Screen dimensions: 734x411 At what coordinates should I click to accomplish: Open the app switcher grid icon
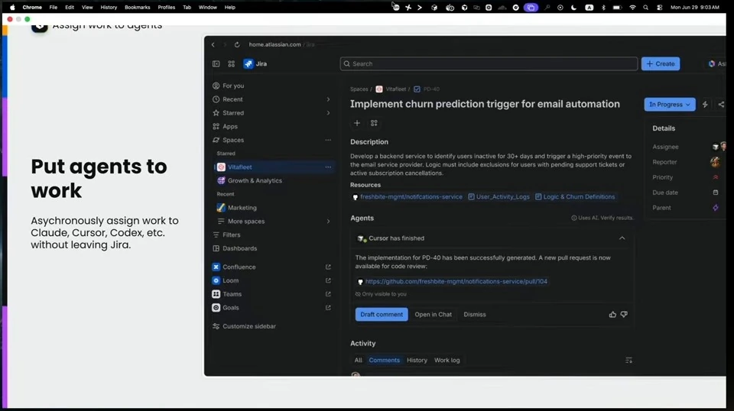(x=231, y=63)
